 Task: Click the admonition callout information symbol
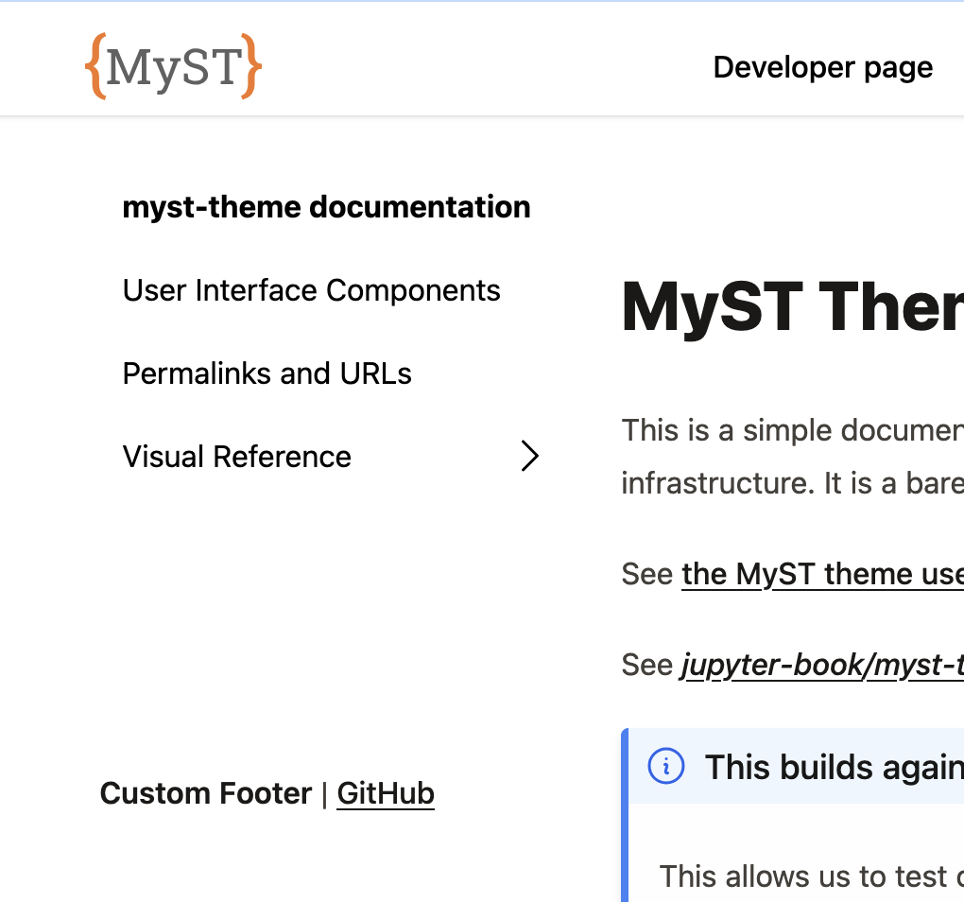pos(666,766)
